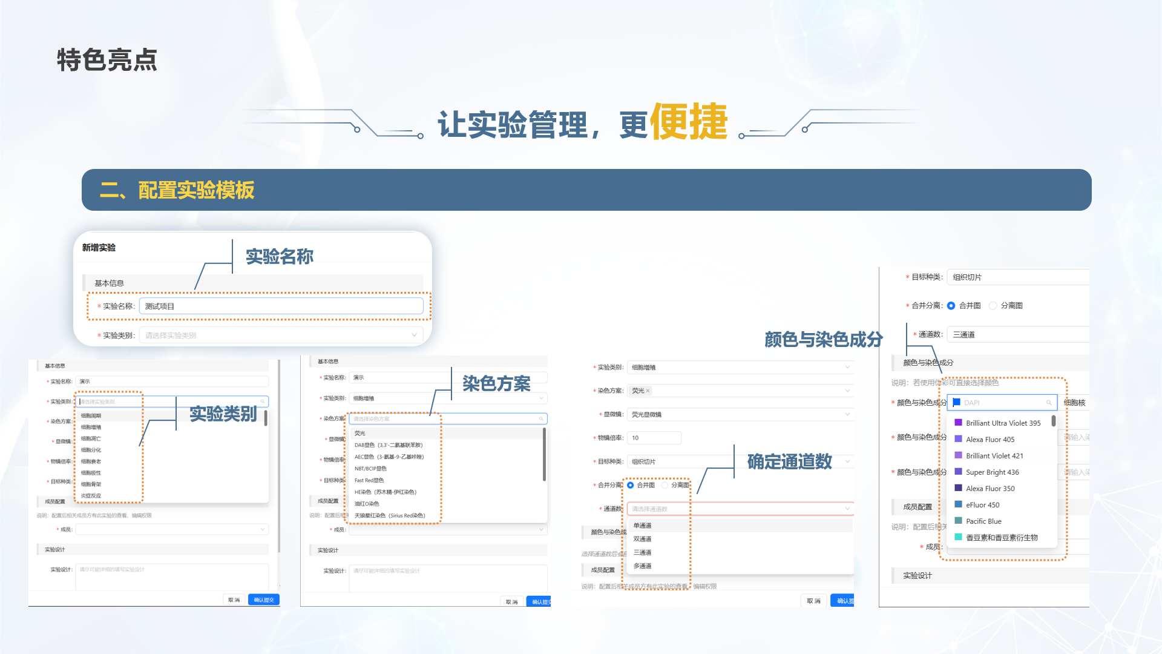The height and width of the screenshot is (654, 1162).
Task: Click 取消 in the form listing 单通道
Action: tap(814, 601)
